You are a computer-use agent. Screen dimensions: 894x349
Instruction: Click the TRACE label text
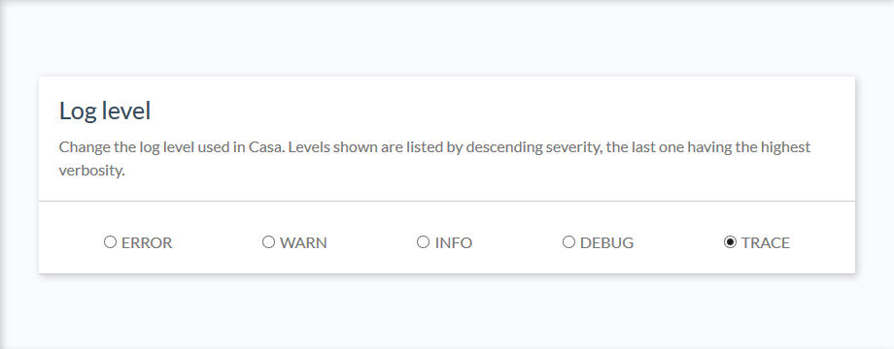click(765, 242)
